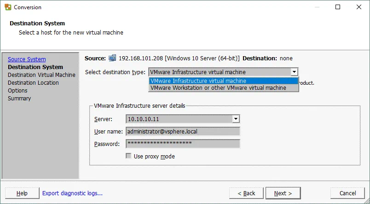Image resolution: width=370 pixels, height=204 pixels.
Task: Focus the User name input field
Action: click(x=183, y=131)
